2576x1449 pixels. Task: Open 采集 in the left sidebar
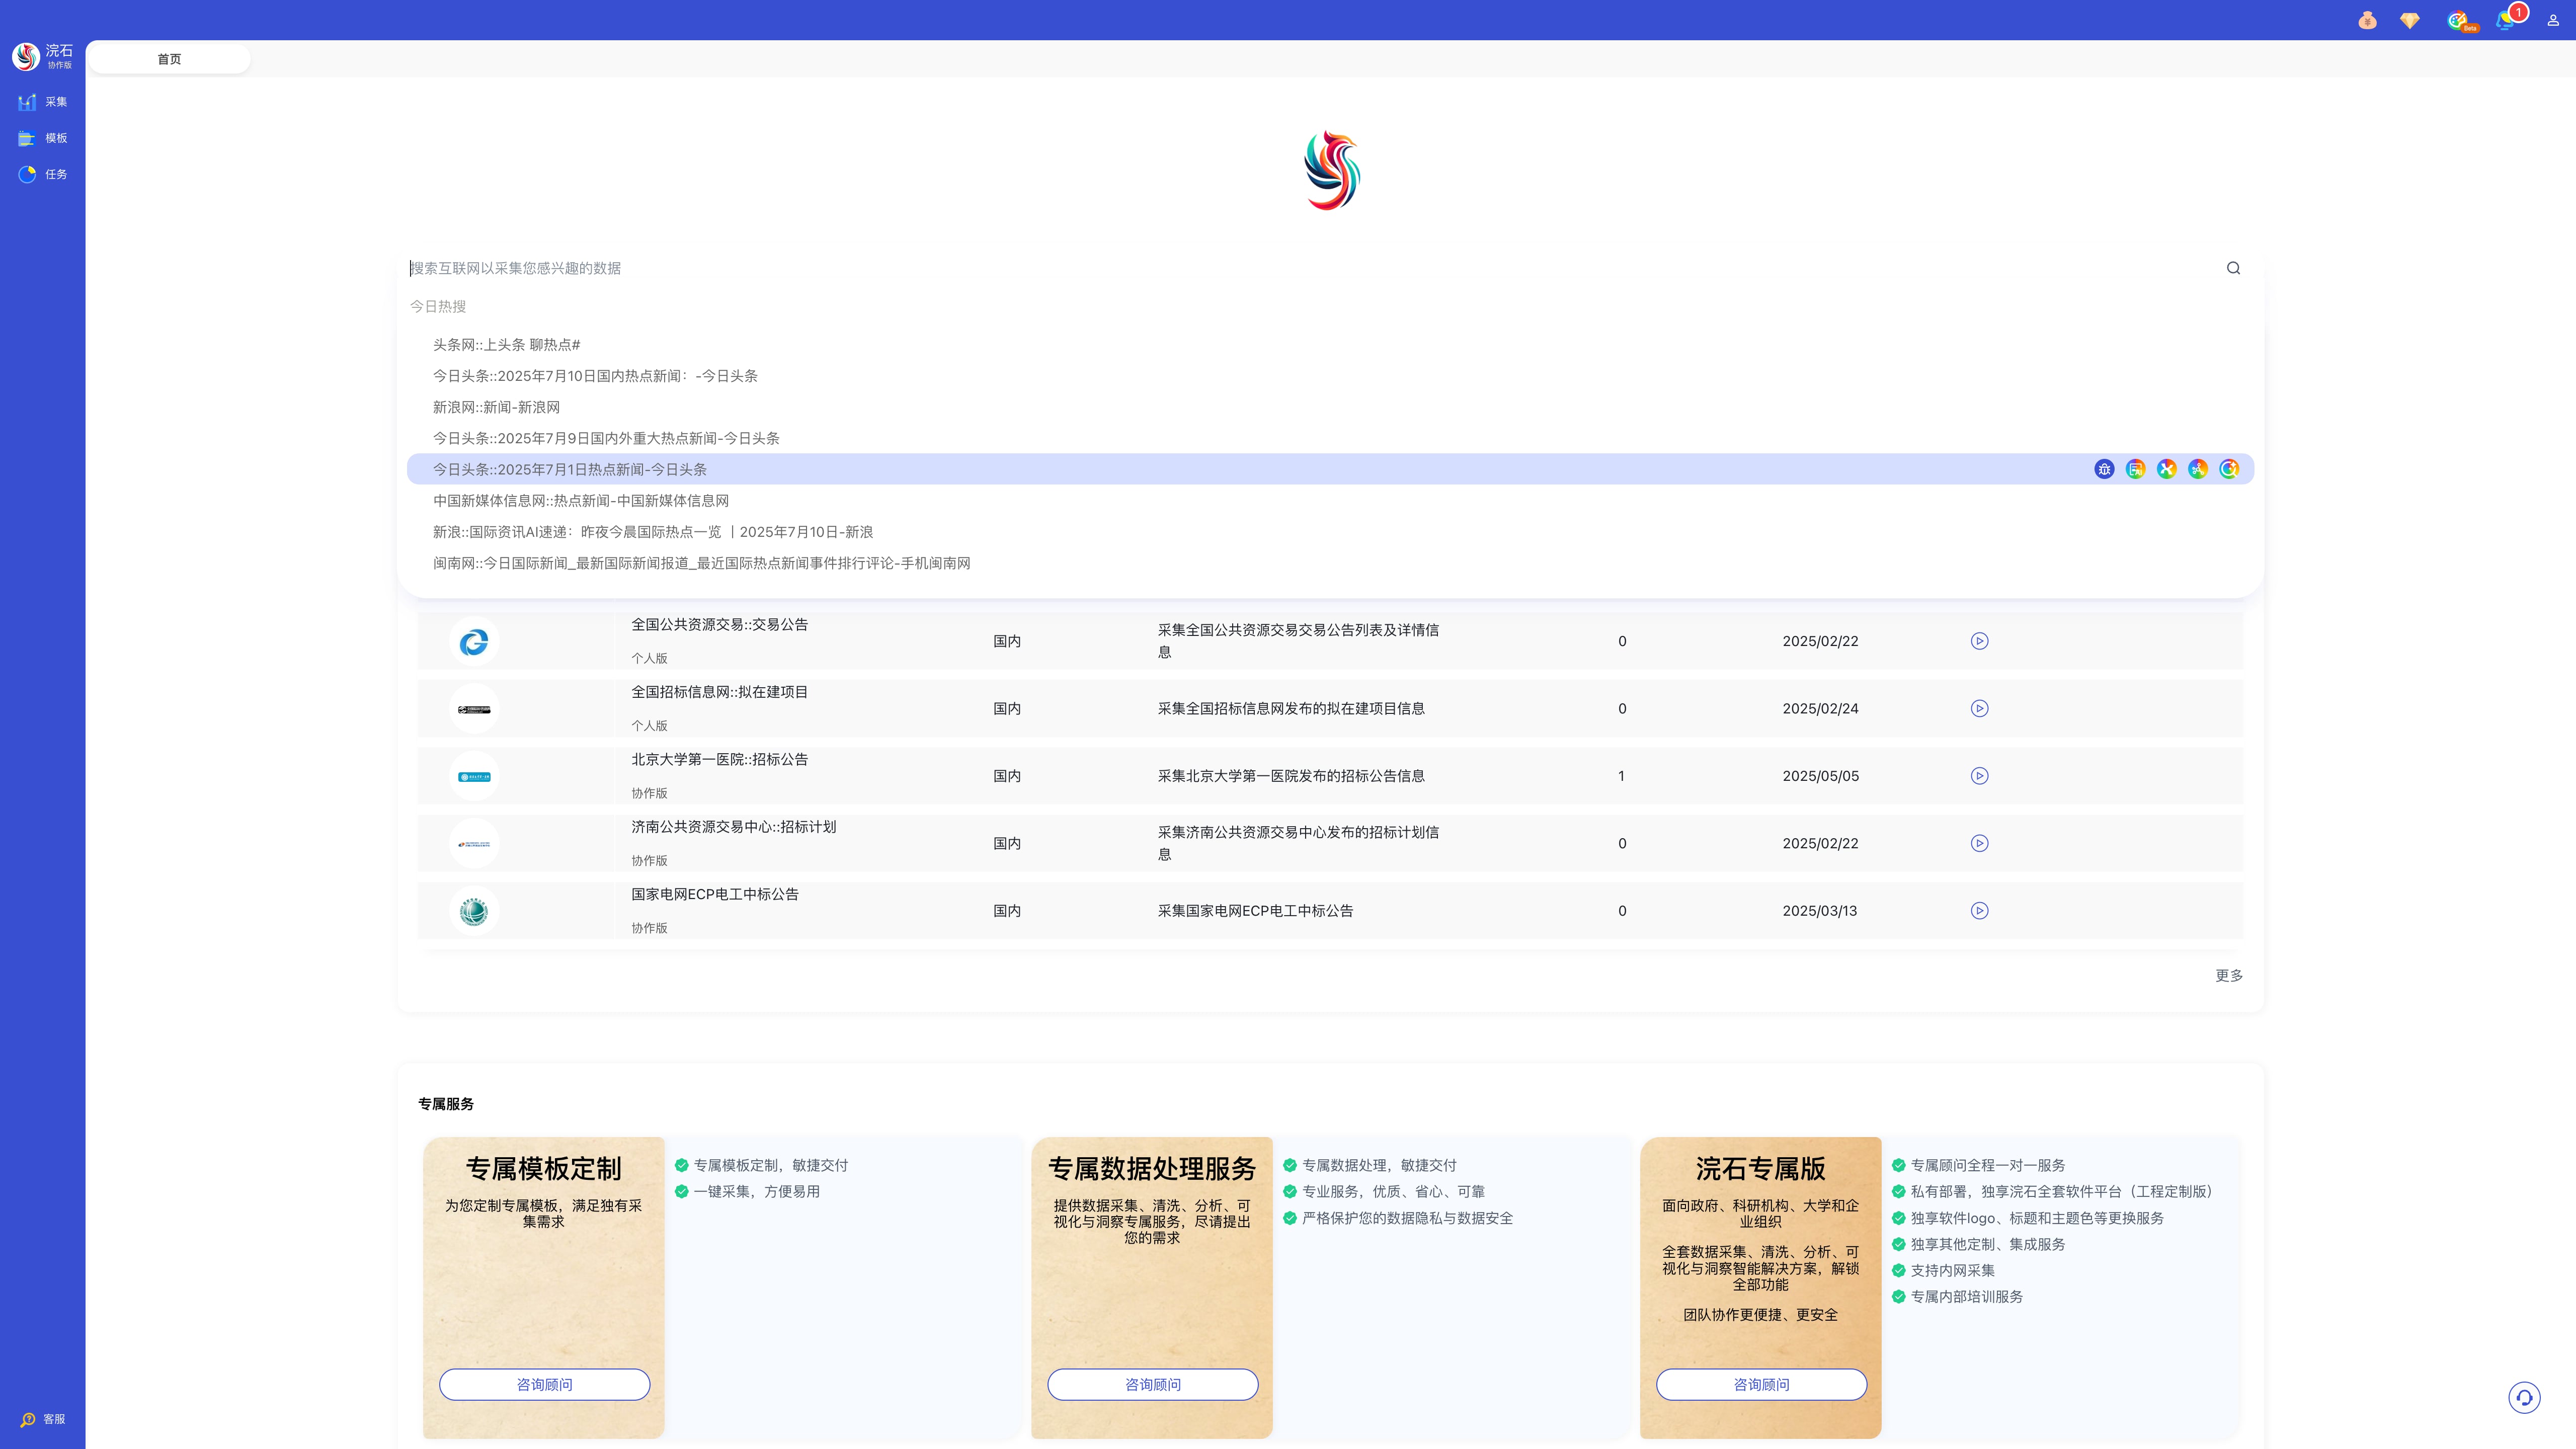pos(43,102)
